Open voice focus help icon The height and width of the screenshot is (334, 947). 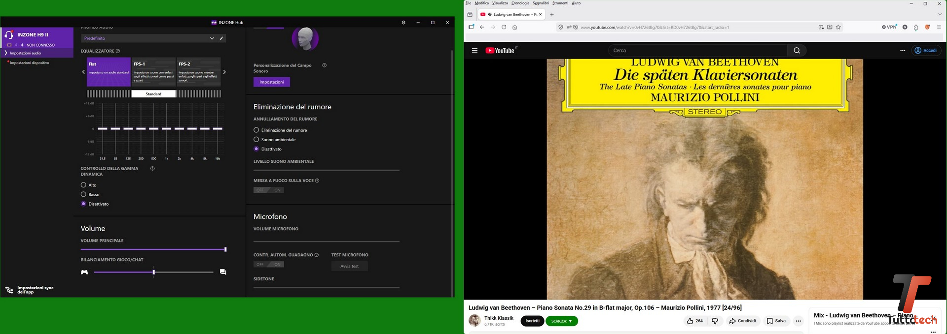317,181
